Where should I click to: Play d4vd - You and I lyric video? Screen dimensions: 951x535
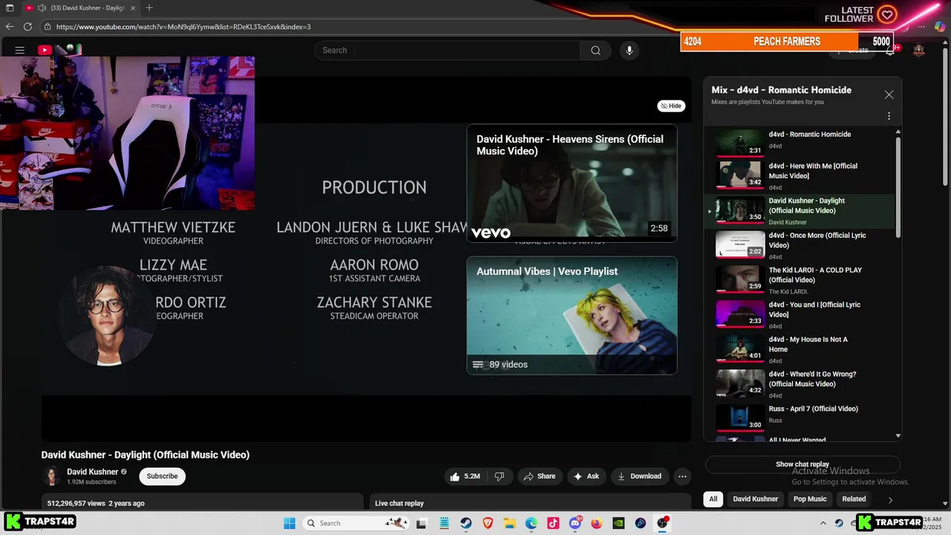800,315
